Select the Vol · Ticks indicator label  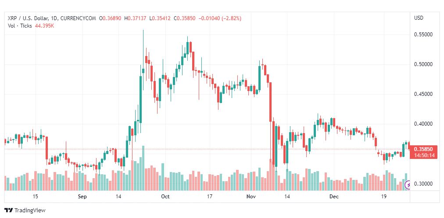[x=20, y=26]
